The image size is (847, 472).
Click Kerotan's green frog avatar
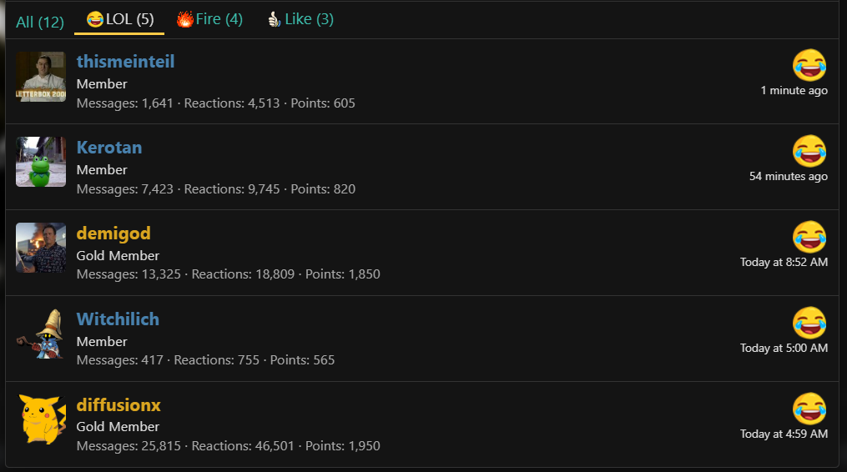[41, 162]
